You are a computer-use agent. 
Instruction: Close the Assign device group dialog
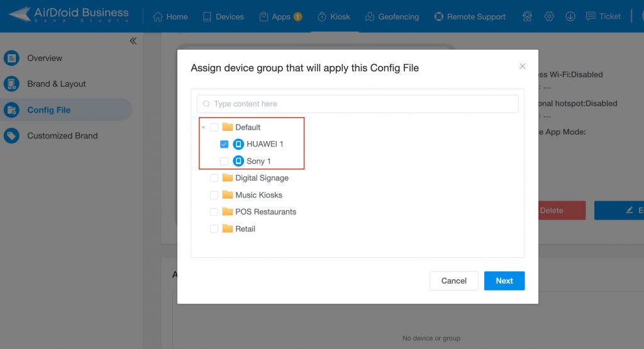tap(523, 66)
